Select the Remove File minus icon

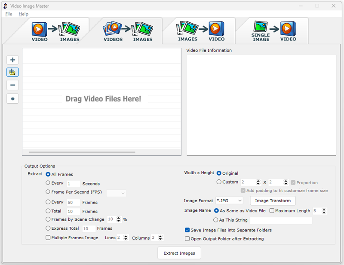12,85
